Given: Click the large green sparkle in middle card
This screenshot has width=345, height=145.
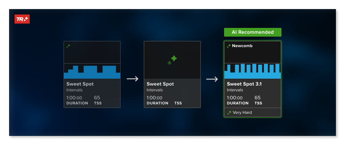Looking at the screenshot, I should [172, 60].
